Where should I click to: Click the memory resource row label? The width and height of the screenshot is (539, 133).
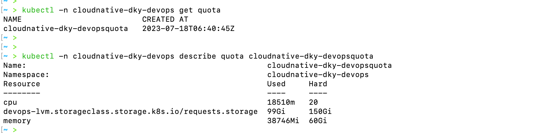(17, 121)
